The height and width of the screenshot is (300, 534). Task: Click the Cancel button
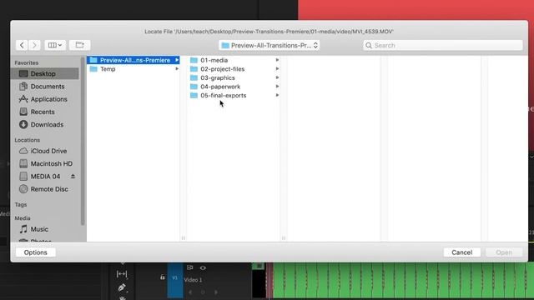coord(461,252)
